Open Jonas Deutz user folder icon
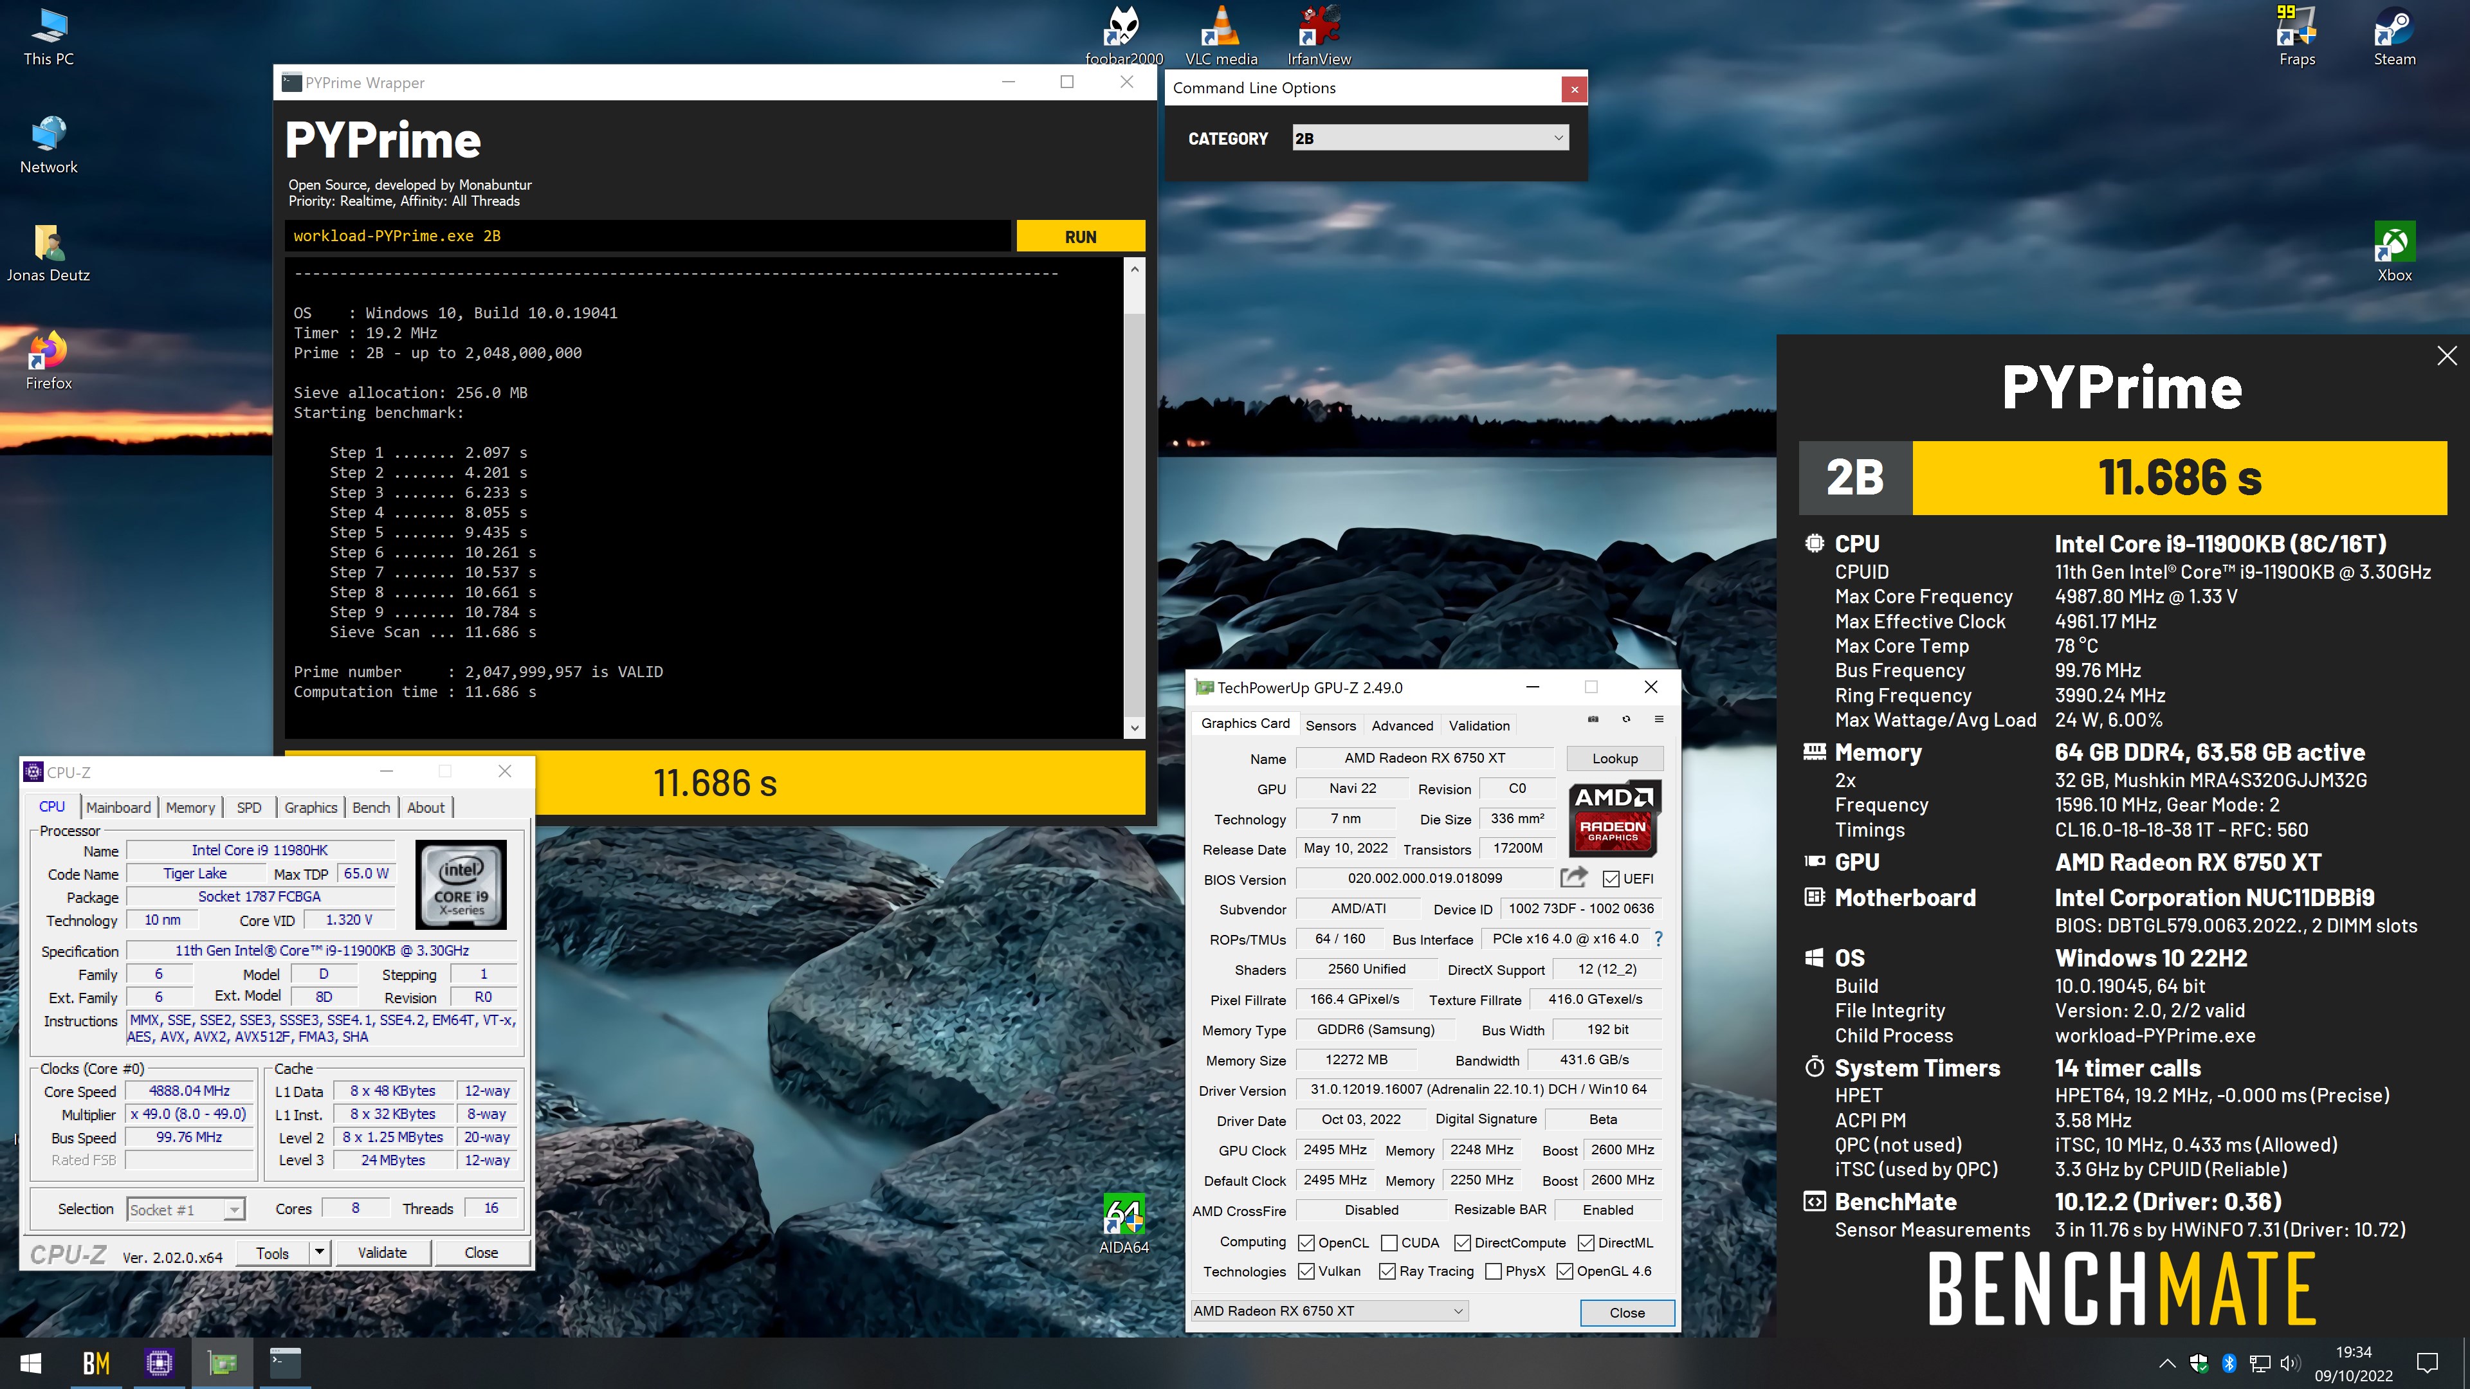Image resolution: width=2470 pixels, height=1389 pixels. 48,254
